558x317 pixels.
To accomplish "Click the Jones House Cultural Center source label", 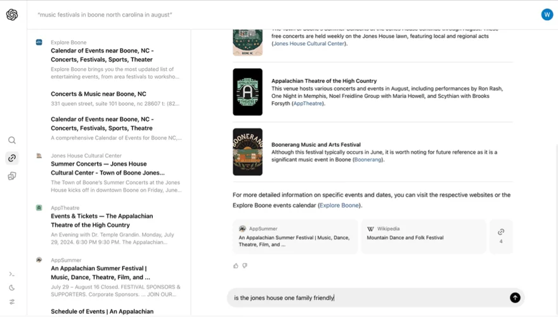I will click(86, 156).
